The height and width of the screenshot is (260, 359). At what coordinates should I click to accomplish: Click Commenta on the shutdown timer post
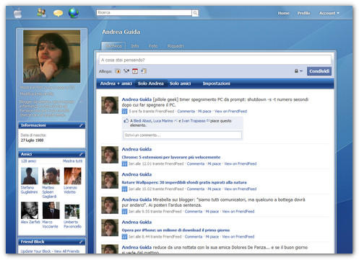[186, 111]
